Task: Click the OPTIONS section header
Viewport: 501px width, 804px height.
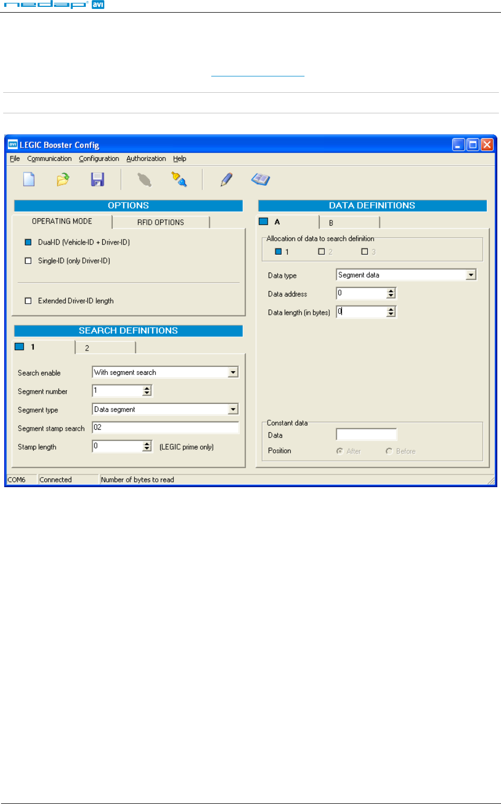Action: 128,206
